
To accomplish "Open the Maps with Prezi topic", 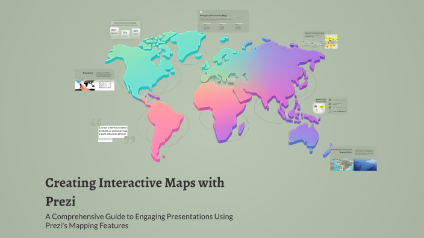I will (x=354, y=159).
